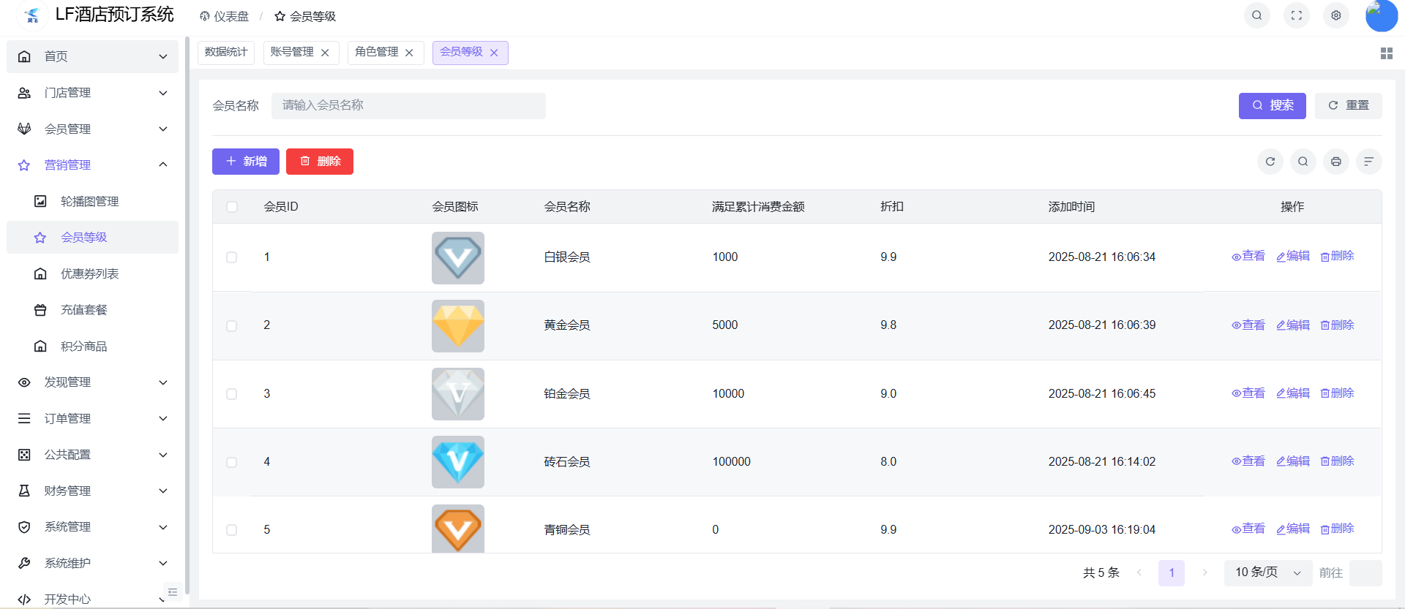
Task: Select 会员等级 in the sidebar
Action: 92,238
